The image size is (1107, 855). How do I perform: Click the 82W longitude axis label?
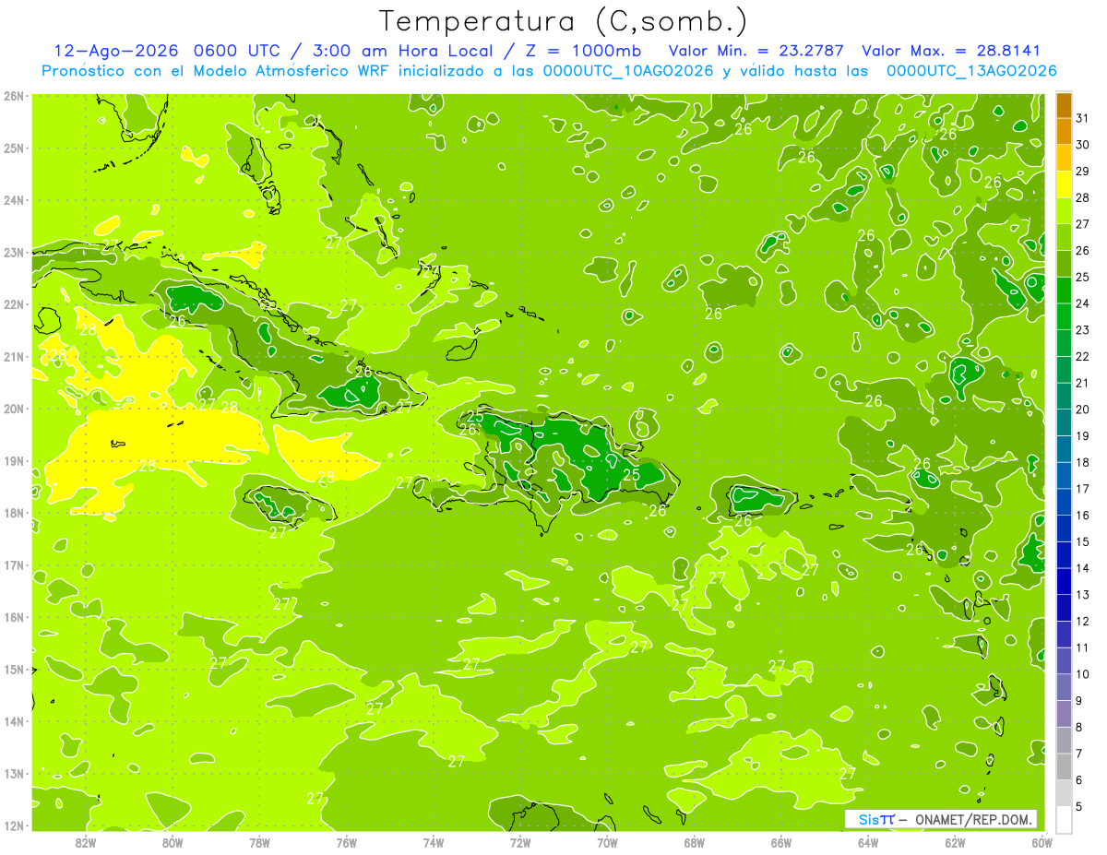86,841
